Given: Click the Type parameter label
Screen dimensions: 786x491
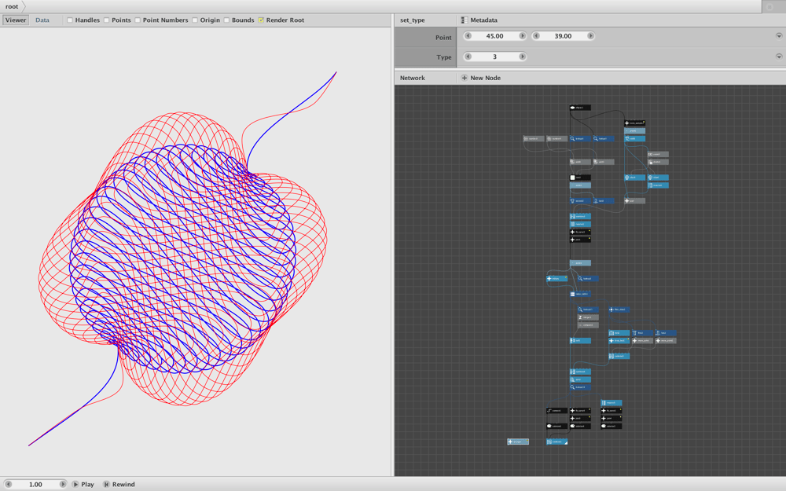Looking at the screenshot, I should coord(443,57).
